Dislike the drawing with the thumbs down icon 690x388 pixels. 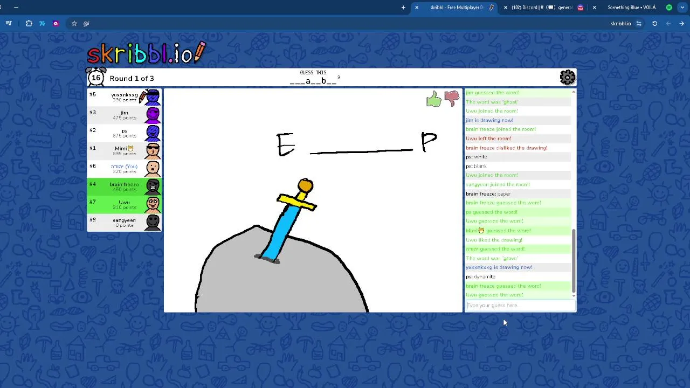pyautogui.click(x=452, y=99)
